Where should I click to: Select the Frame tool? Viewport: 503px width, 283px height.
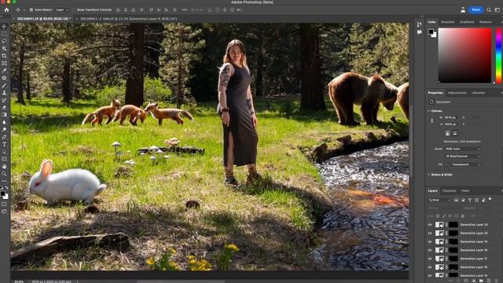click(4, 63)
